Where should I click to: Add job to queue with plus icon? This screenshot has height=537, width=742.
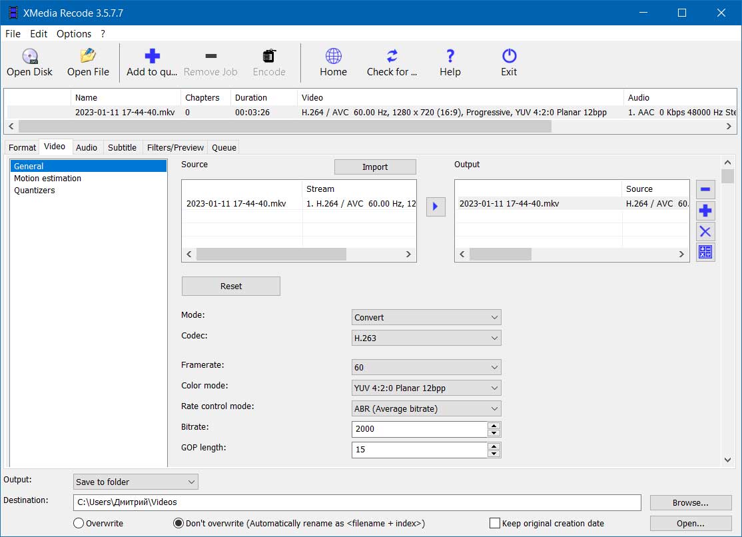pyautogui.click(x=152, y=63)
